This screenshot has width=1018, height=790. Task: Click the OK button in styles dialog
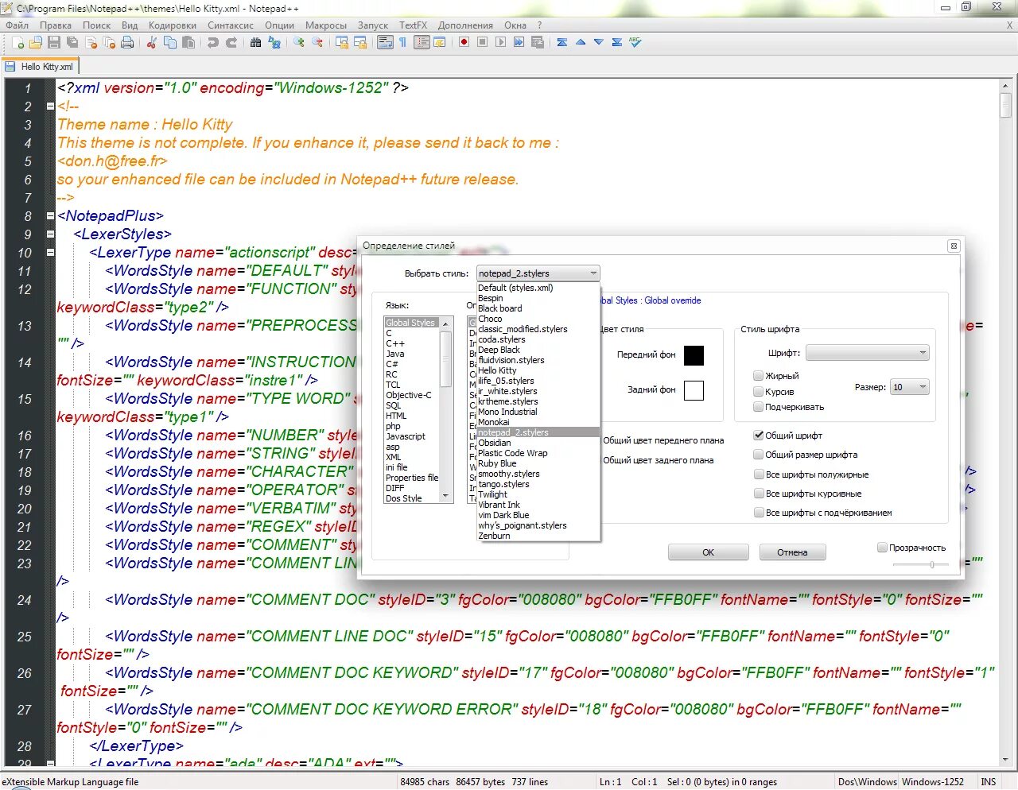click(708, 552)
